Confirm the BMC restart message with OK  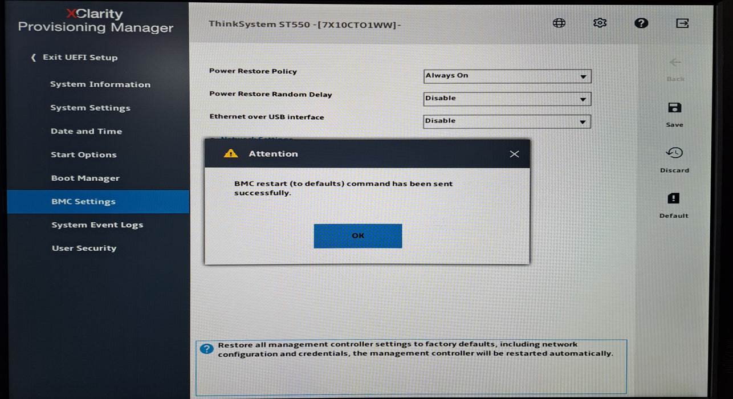click(x=358, y=235)
